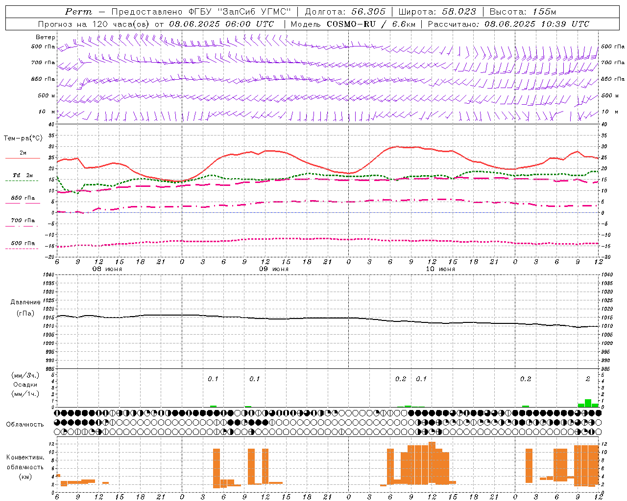This screenshot has width=627, height=501.
Task: Click the tallest green precipitation bar
Action: [x=588, y=403]
